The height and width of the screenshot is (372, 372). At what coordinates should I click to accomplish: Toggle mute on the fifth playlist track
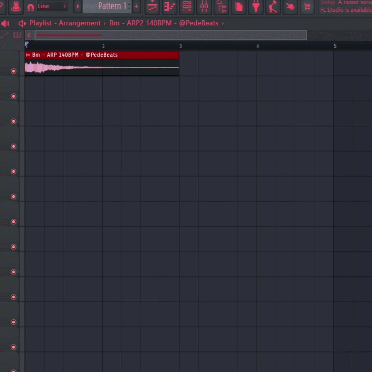14,172
